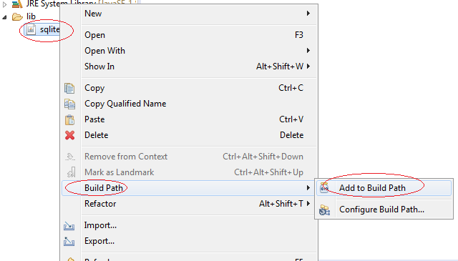Click the Add to Build Path jar icon
This screenshot has height=261, width=458.
coord(324,188)
